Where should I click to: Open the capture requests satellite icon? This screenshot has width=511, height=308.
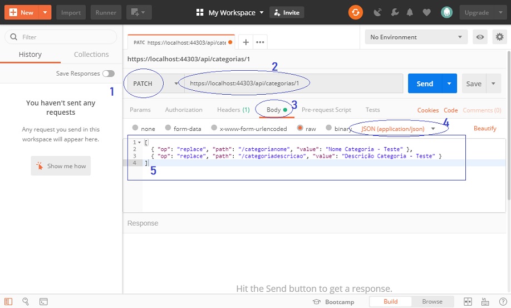pyautogui.click(x=377, y=12)
